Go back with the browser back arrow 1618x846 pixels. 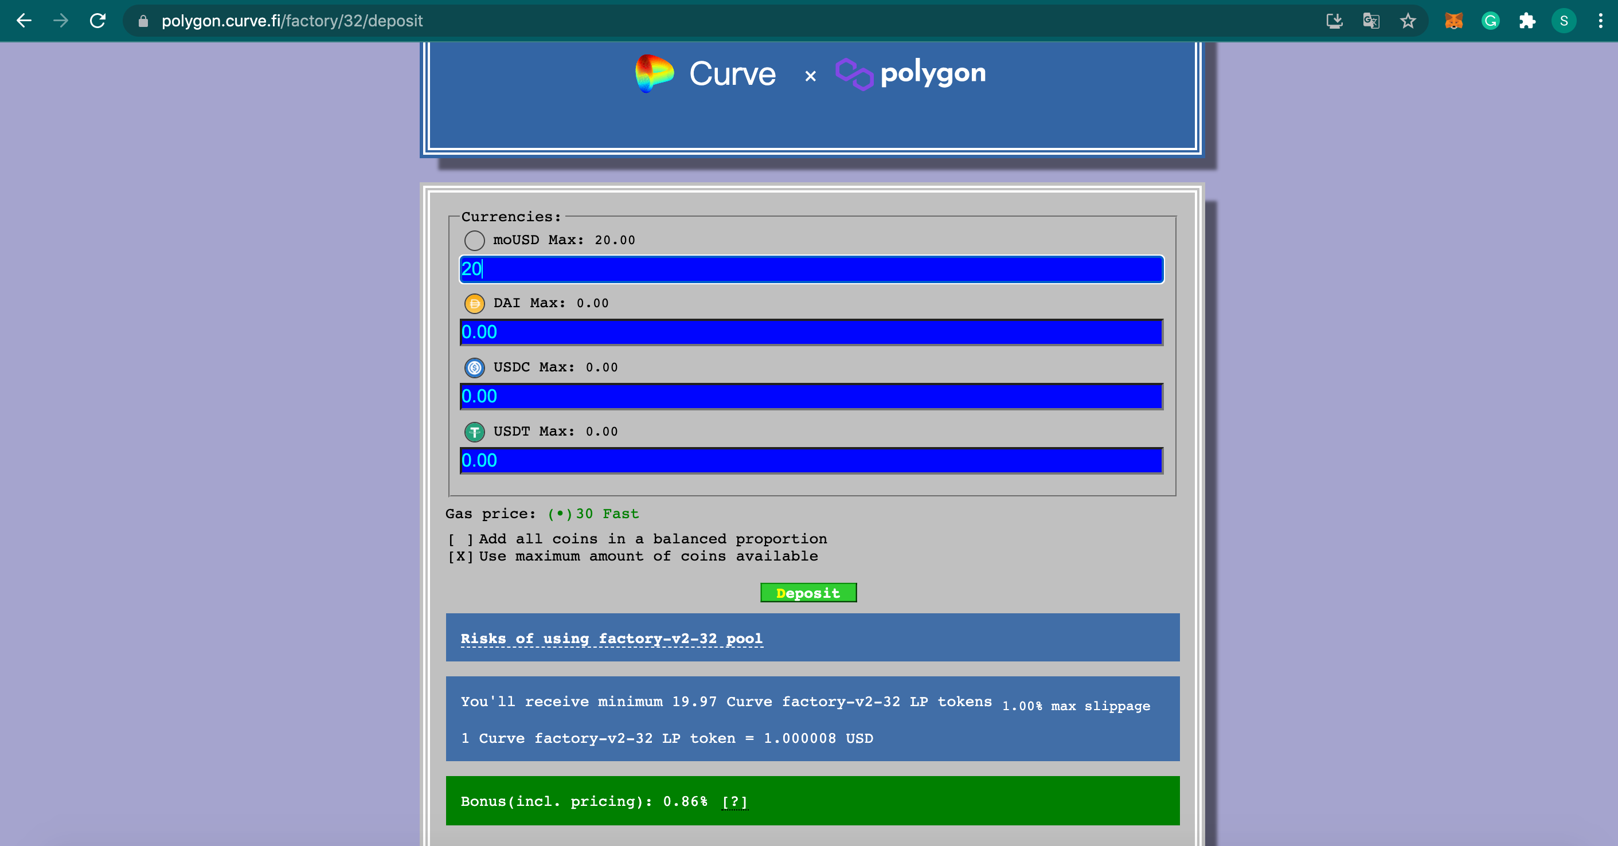coord(24,21)
